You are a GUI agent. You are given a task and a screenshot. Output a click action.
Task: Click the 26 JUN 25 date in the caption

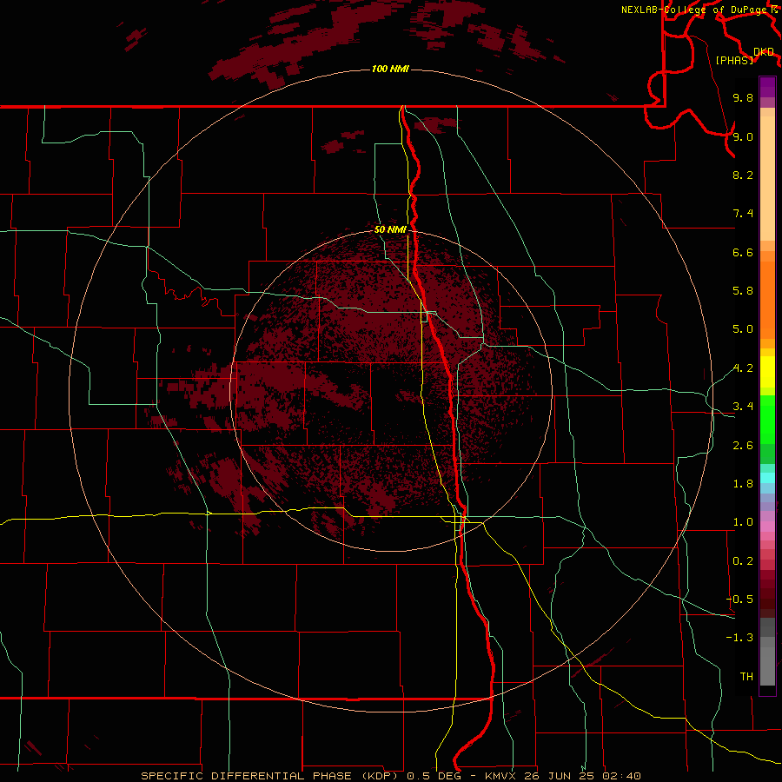click(559, 776)
